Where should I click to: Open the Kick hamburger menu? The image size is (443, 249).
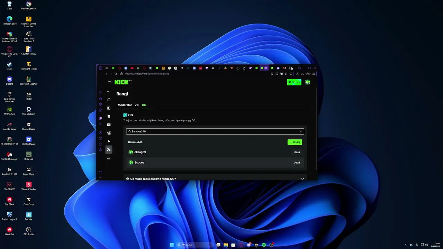click(x=109, y=82)
